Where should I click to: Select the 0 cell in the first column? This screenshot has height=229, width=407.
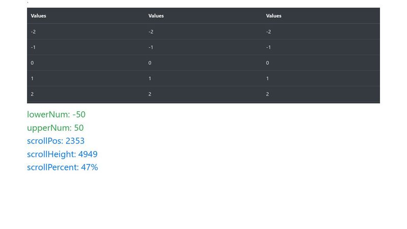(33, 63)
